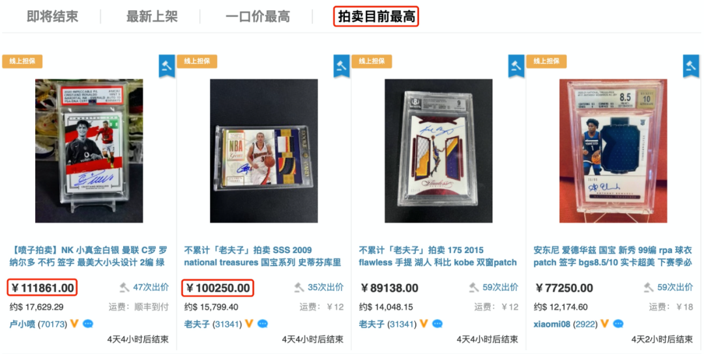Open seller profile xiaomi08
The width and height of the screenshot is (704, 354).
tap(552, 324)
